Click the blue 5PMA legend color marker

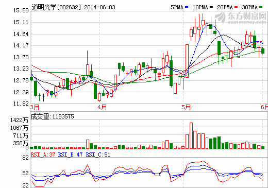point(187,7)
